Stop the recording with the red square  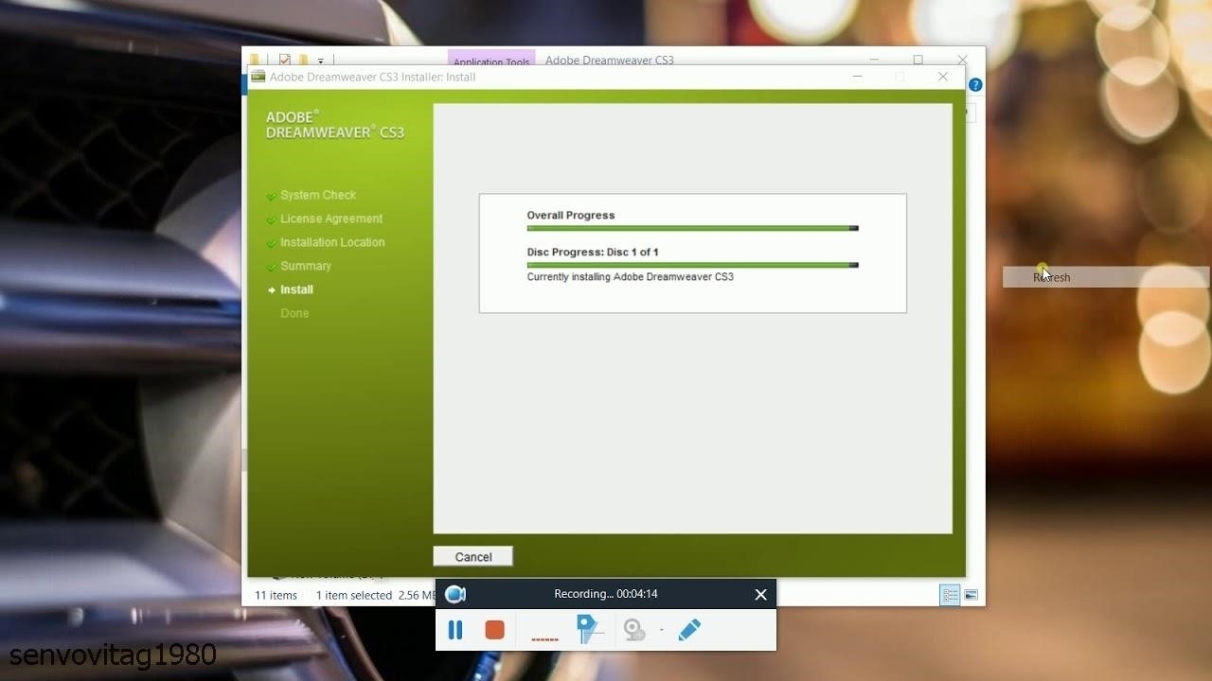(x=494, y=630)
